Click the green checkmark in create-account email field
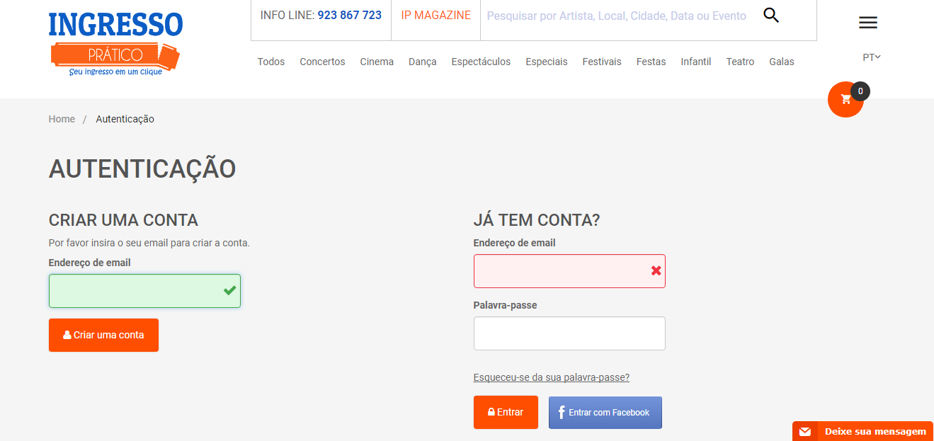Image resolution: width=934 pixels, height=441 pixels. [x=230, y=290]
